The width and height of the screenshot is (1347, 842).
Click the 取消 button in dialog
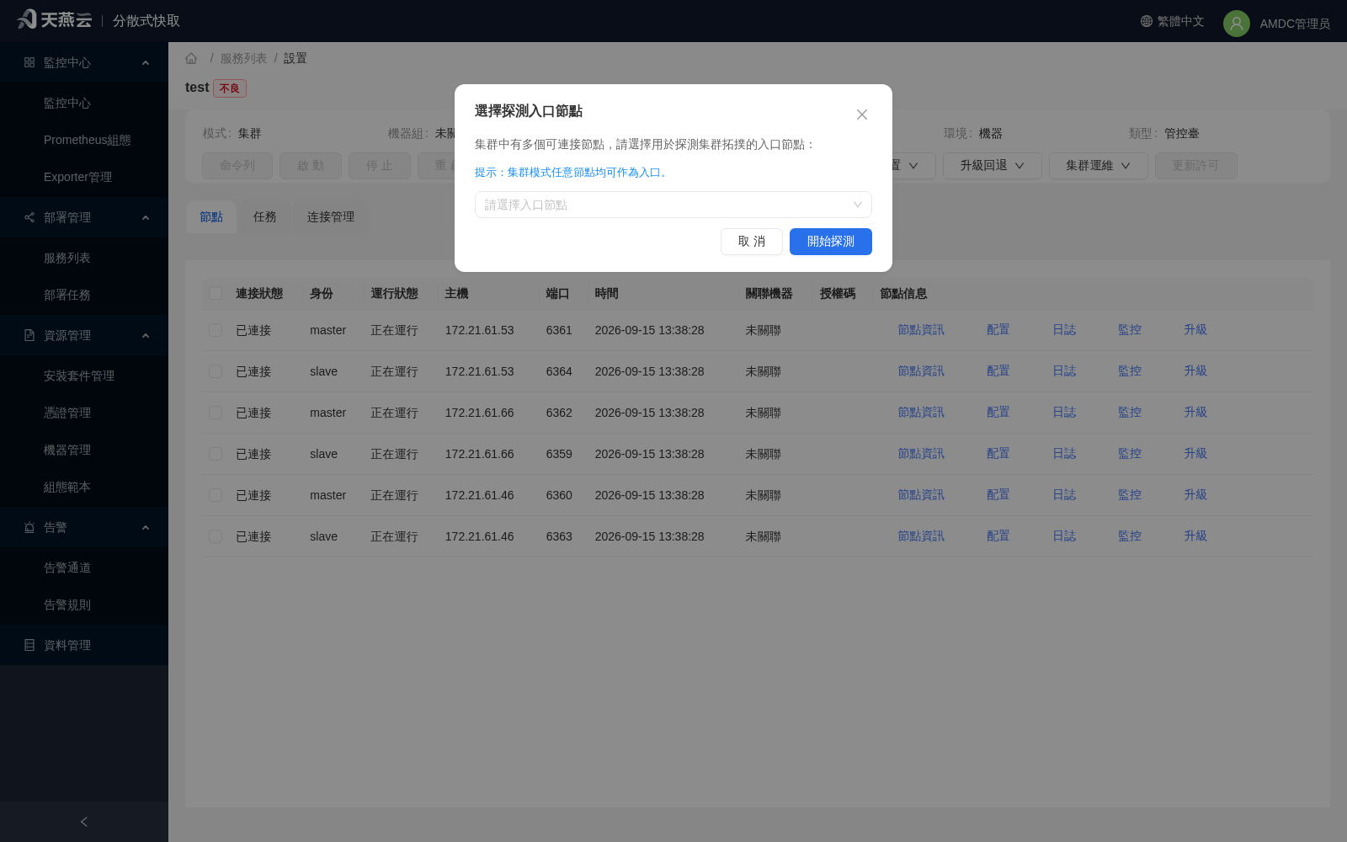pyautogui.click(x=751, y=242)
